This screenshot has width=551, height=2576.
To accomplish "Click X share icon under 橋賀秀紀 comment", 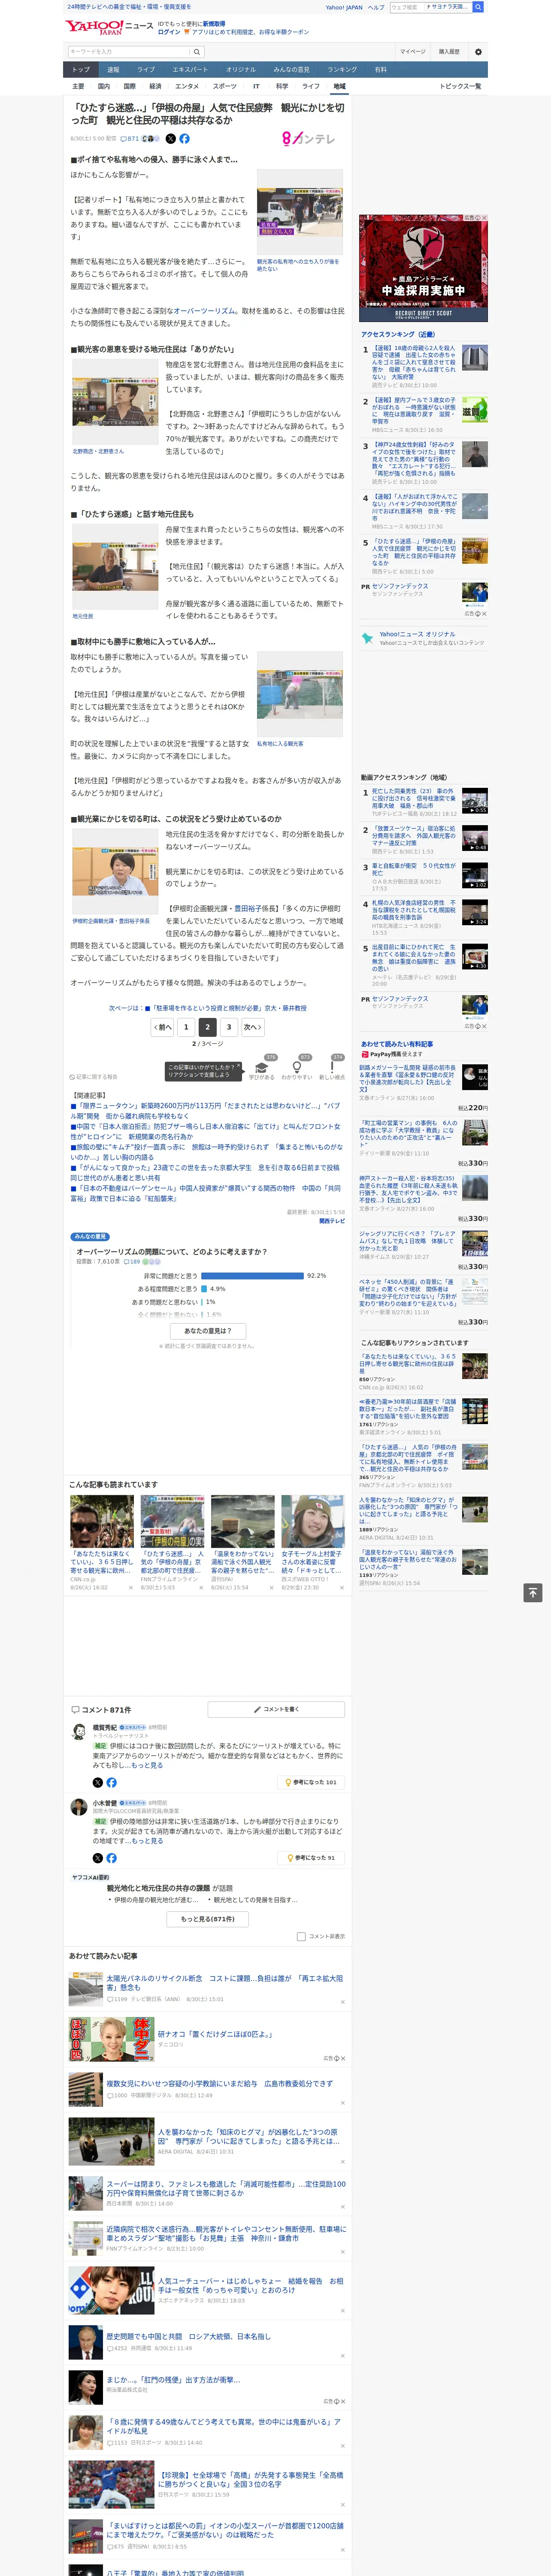I will pyautogui.click(x=98, y=1782).
